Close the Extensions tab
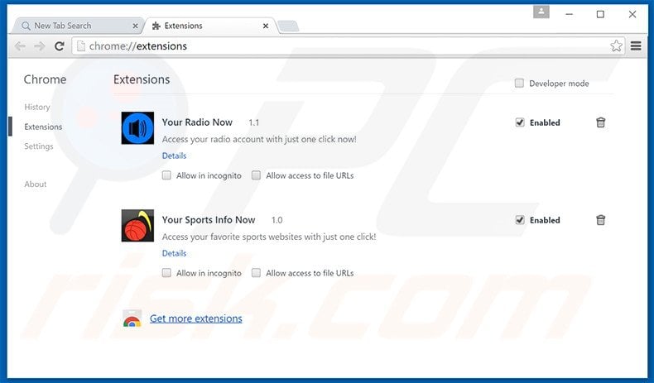The width and height of the screenshot is (654, 383). [266, 26]
